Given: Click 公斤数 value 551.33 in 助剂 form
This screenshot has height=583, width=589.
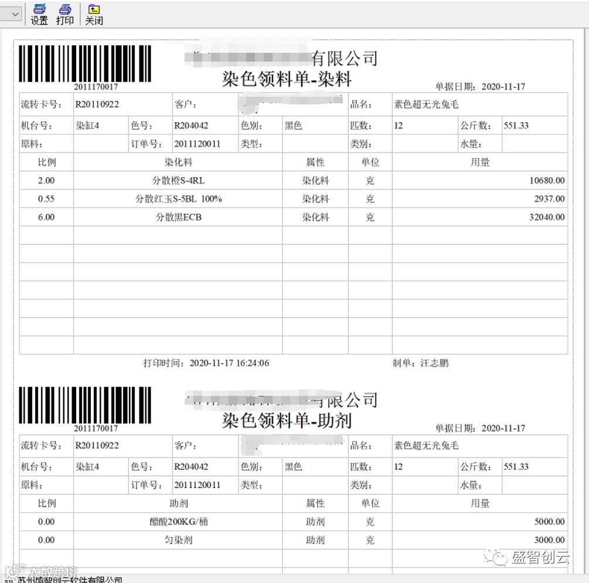Looking at the screenshot, I should [516, 467].
